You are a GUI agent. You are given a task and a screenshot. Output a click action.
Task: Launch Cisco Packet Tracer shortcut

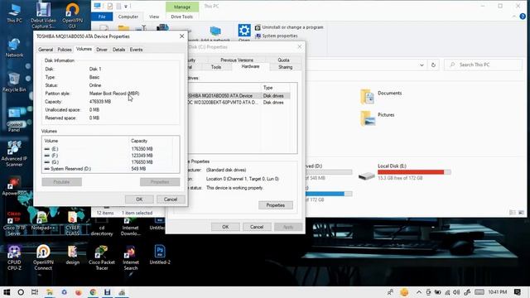point(101,257)
